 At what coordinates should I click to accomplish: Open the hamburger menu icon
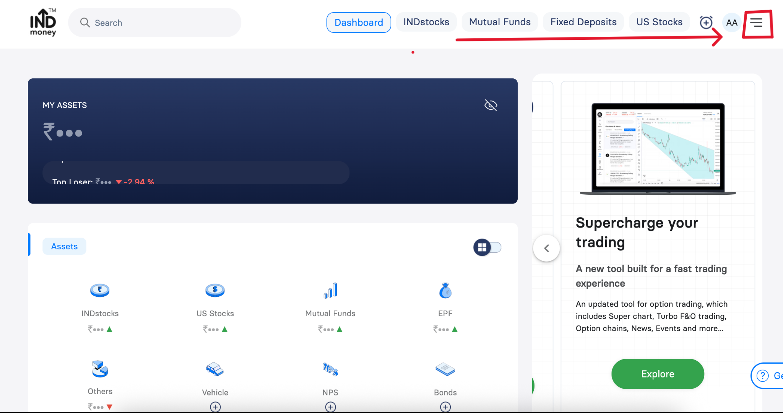click(756, 23)
